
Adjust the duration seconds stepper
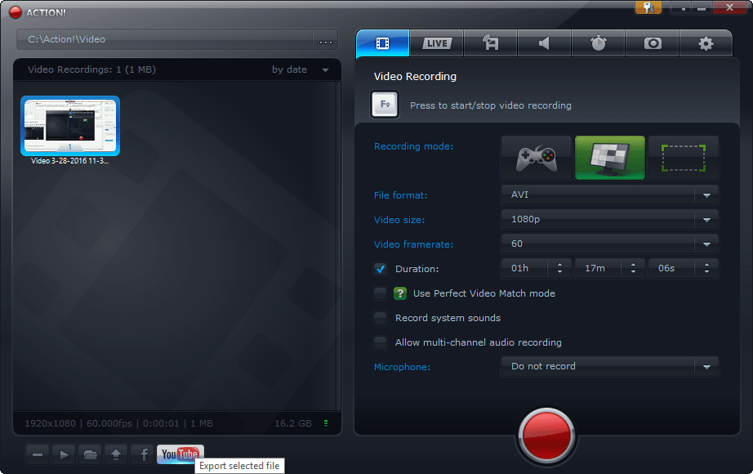pos(706,268)
